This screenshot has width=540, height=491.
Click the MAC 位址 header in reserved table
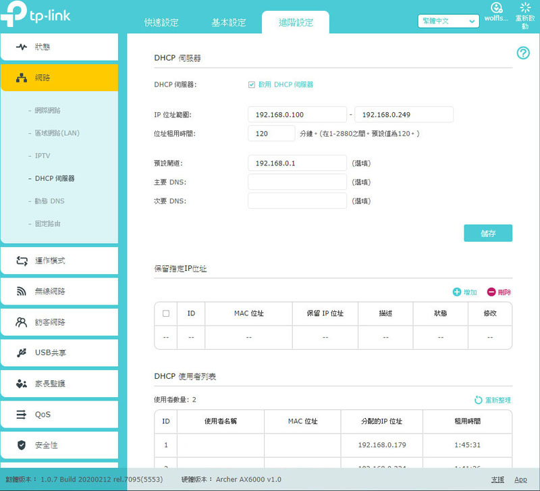point(249,313)
